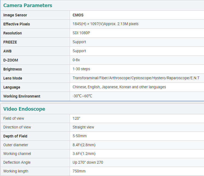Screen dimensions: 204x176
Task: Click the Depth of Field label
Action: click(x=15, y=136)
